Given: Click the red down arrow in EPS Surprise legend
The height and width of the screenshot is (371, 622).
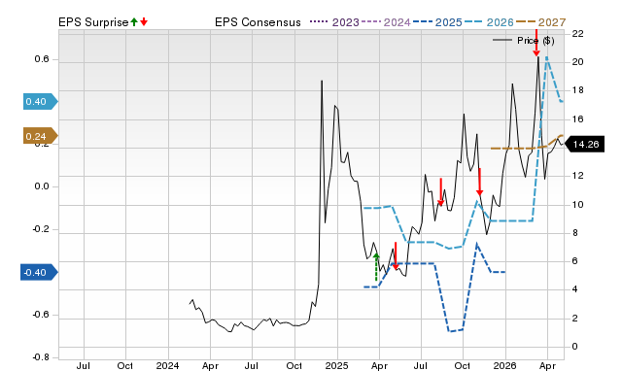Looking at the screenshot, I should pyautogui.click(x=144, y=21).
